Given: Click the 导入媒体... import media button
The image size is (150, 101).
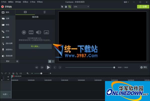Looking at the screenshot, I should (x=35, y=46).
